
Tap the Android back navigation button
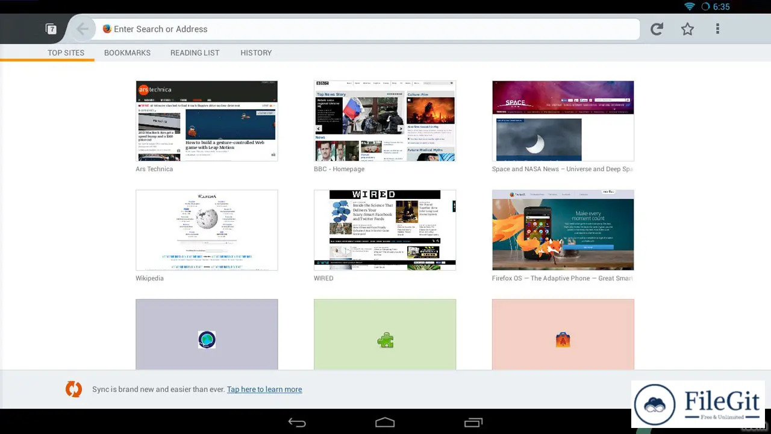pos(297,423)
